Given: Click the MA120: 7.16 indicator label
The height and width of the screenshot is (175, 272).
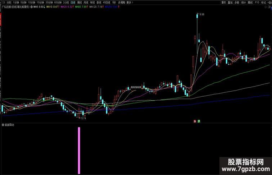Looking at the screenshot, I should (96, 7).
